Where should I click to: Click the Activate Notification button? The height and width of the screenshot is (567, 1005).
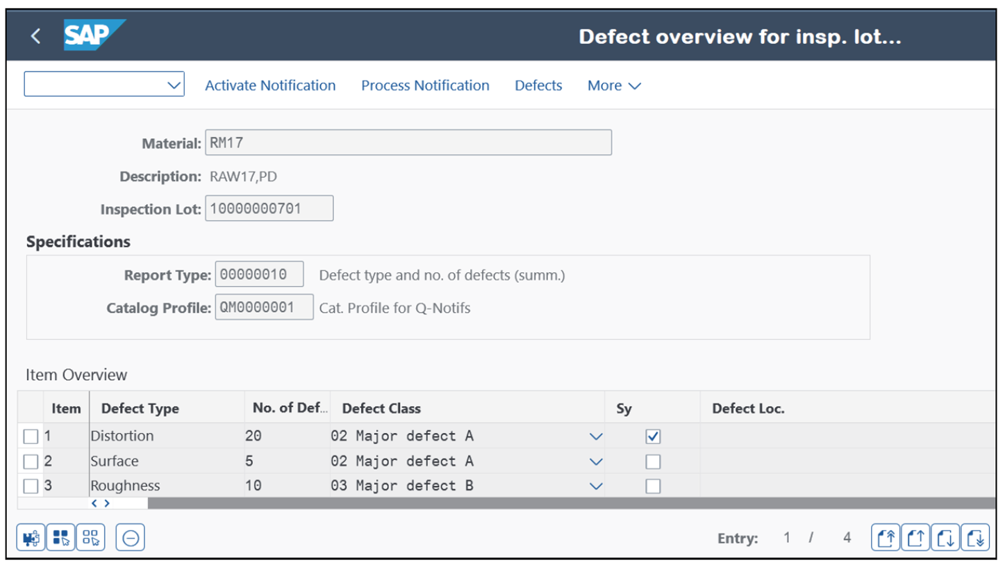(270, 85)
